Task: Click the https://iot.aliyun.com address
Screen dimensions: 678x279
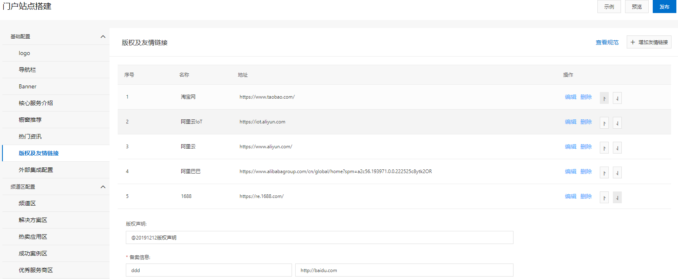Action: (262, 122)
